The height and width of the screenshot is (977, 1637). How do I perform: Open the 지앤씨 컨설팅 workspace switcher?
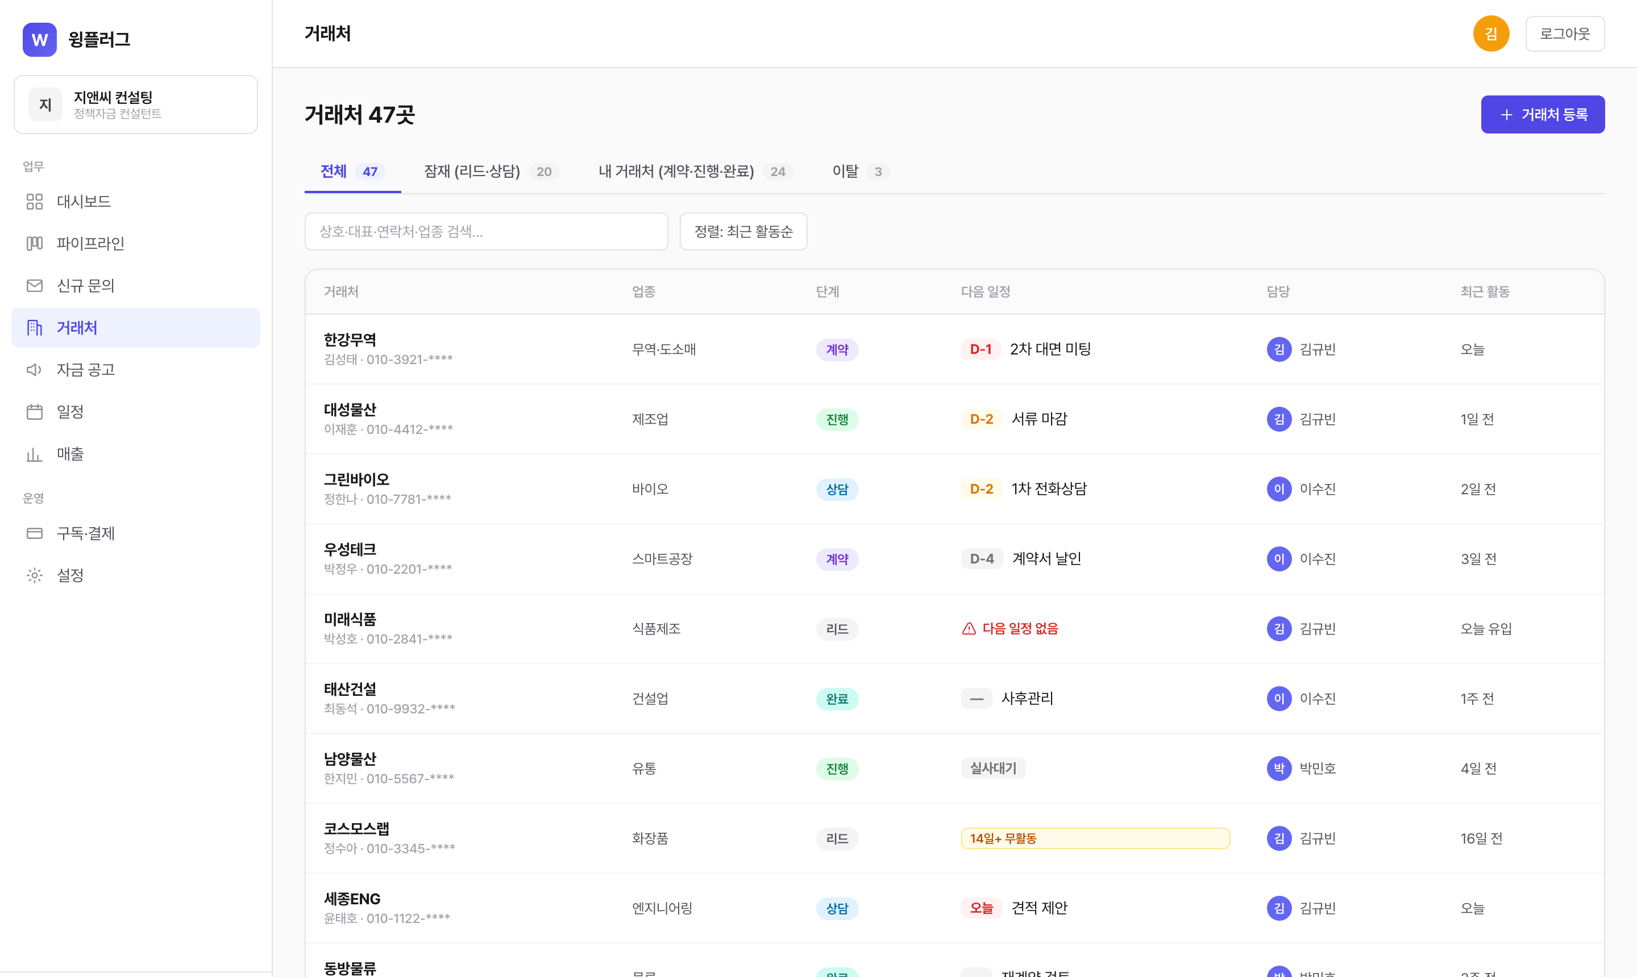click(x=136, y=105)
